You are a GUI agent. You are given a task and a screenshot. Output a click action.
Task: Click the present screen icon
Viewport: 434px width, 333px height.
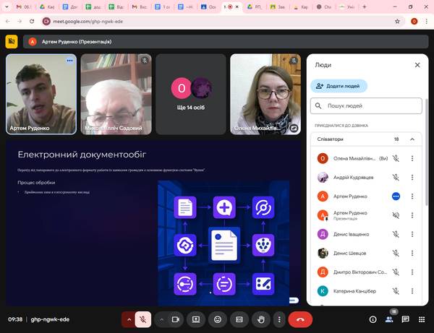click(195, 319)
